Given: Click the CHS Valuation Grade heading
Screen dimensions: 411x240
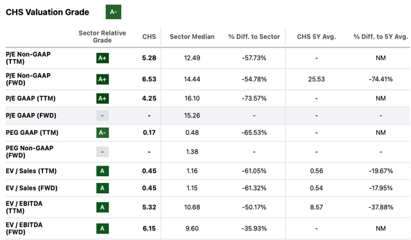Looking at the screenshot, I should (x=48, y=12).
